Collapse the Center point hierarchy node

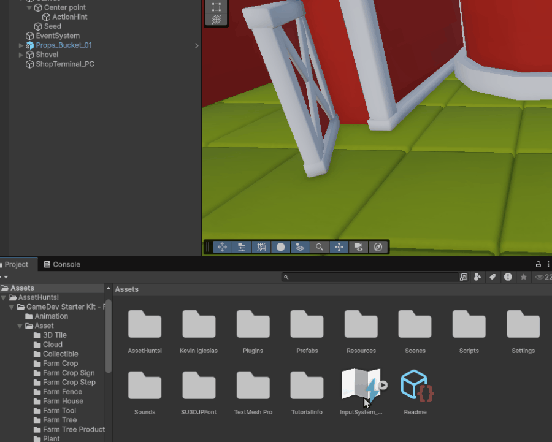point(29,8)
